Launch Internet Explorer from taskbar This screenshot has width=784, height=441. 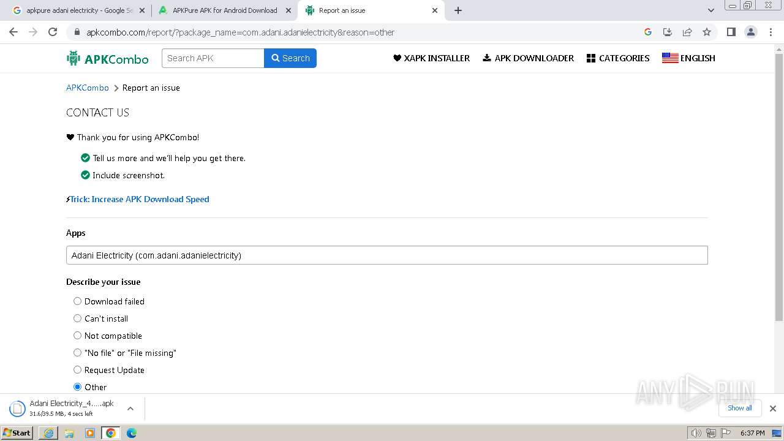click(48, 433)
